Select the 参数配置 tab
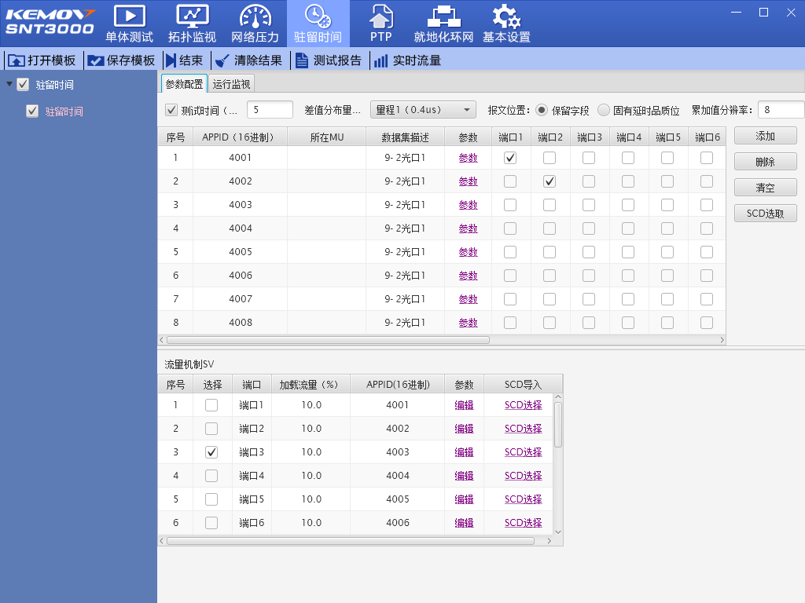The image size is (805, 603). click(184, 84)
